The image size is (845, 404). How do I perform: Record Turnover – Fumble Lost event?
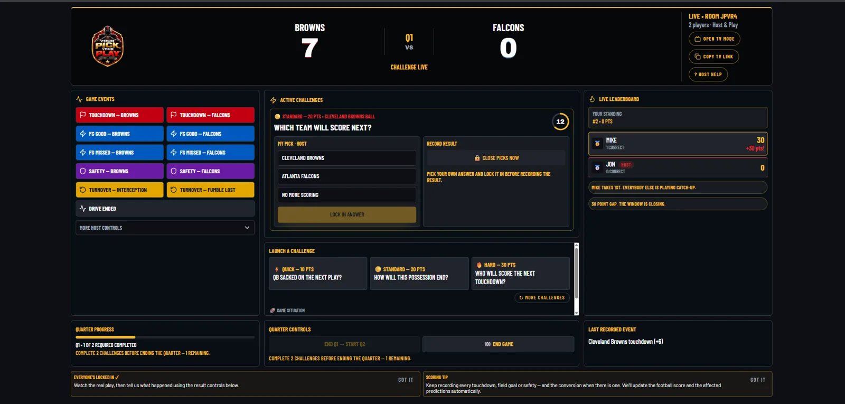pos(211,190)
